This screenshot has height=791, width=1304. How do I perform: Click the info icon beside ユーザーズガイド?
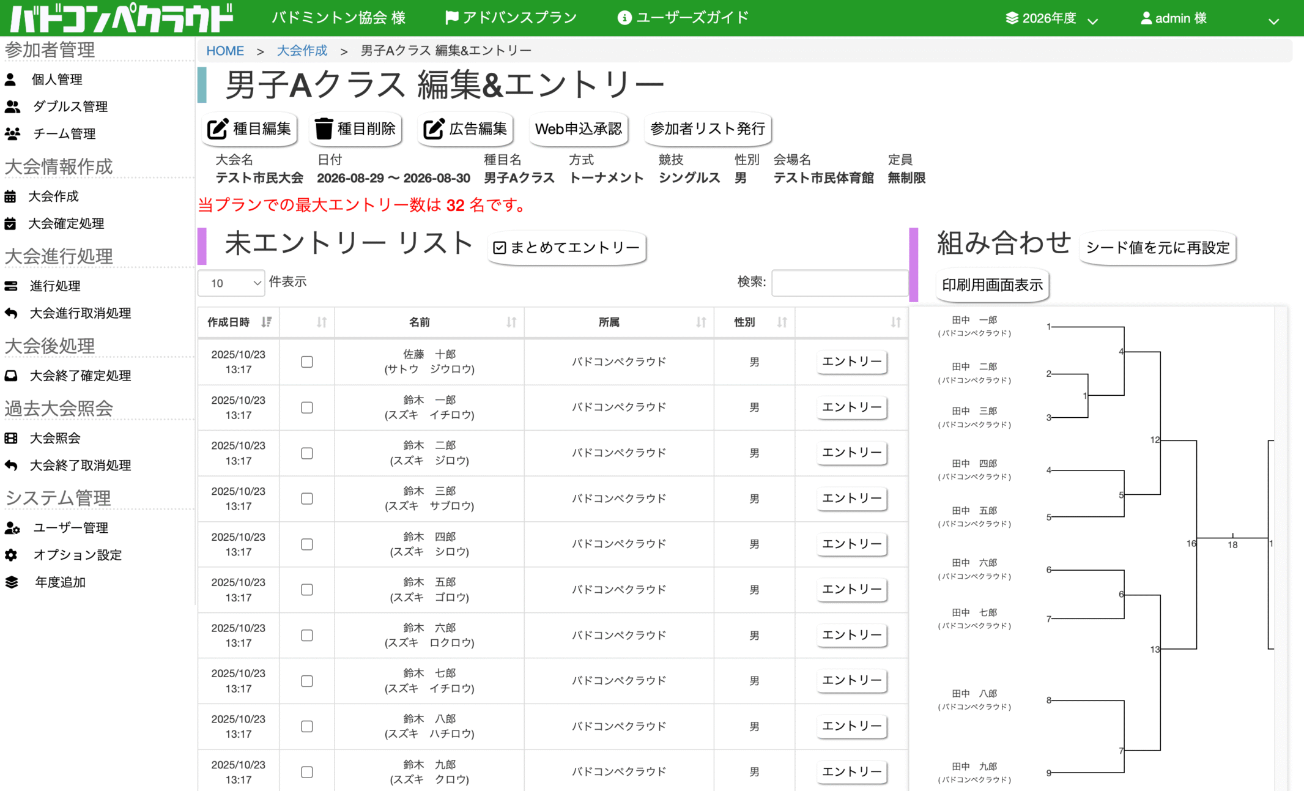pos(624,18)
